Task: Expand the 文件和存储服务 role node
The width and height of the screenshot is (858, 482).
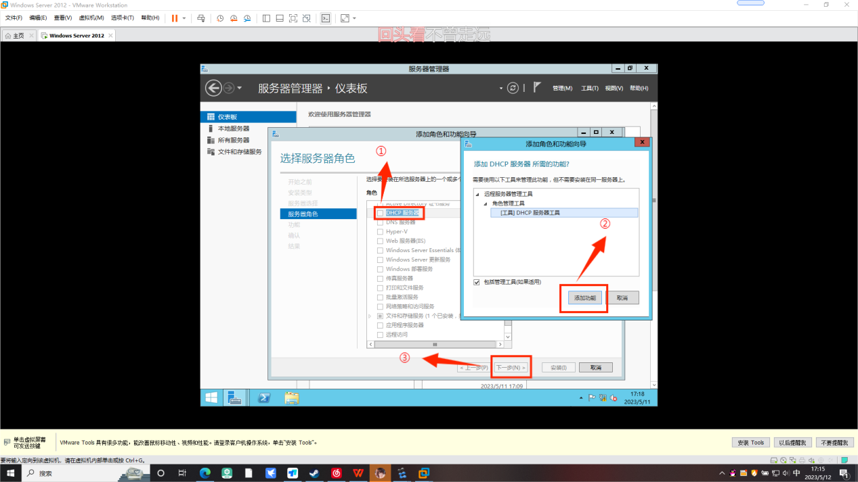Action: tap(370, 316)
